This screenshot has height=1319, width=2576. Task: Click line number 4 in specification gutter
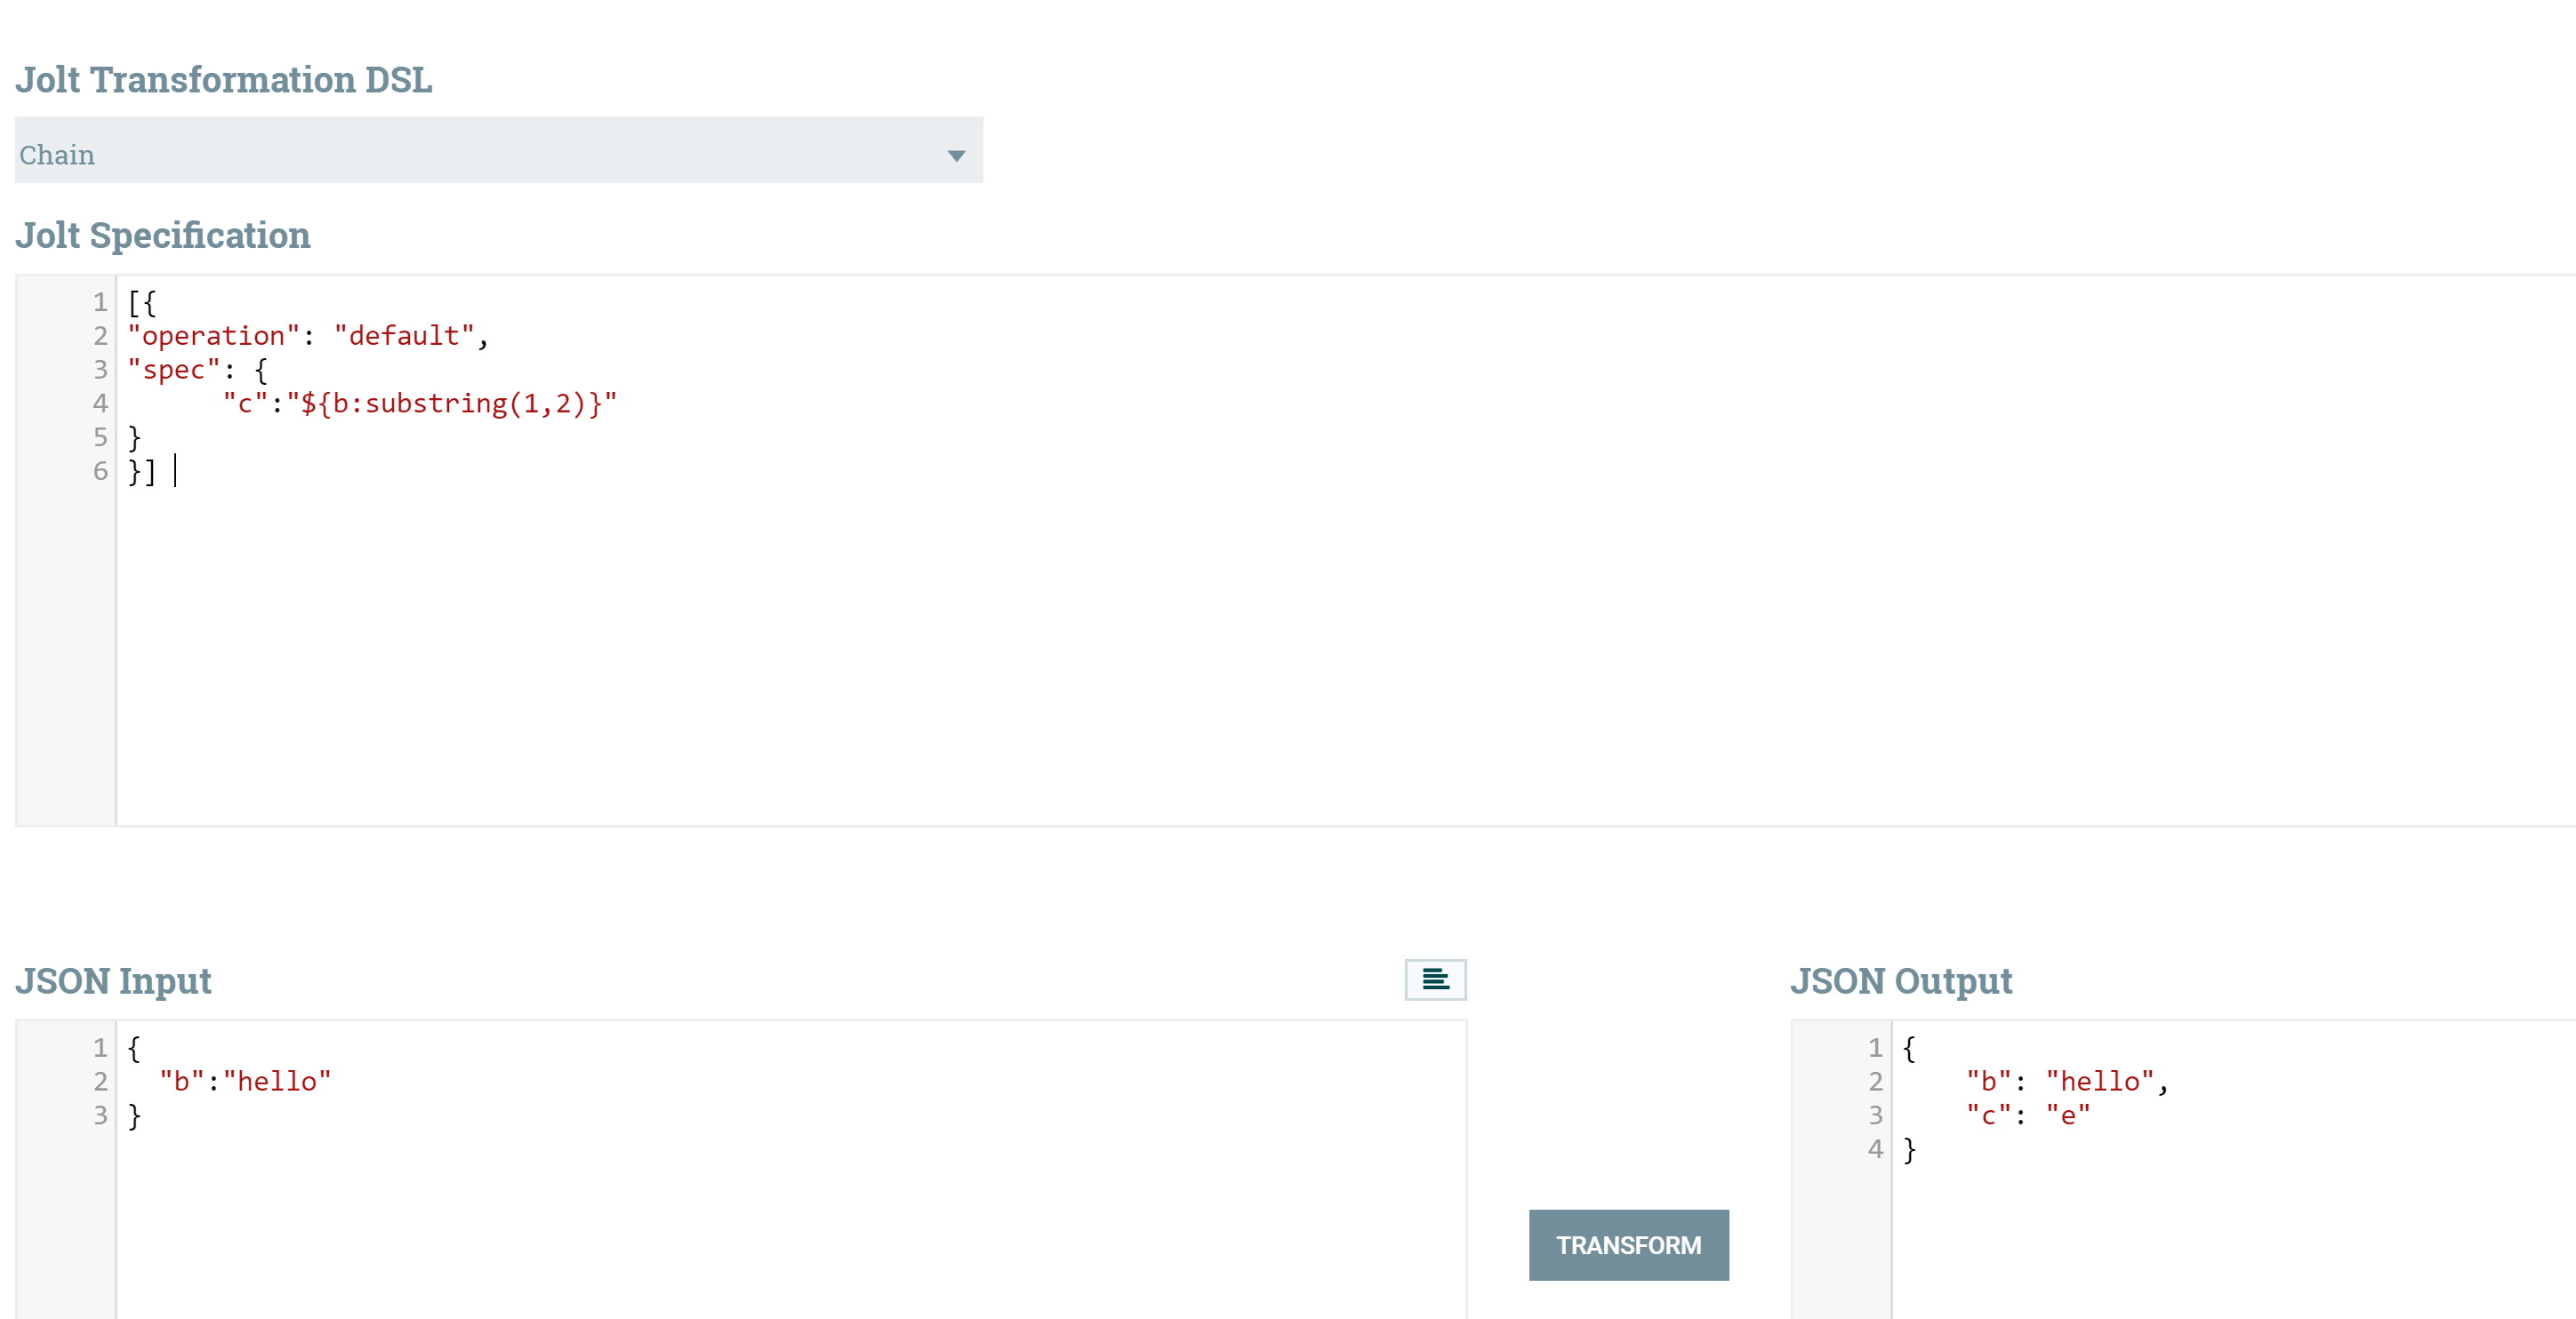point(100,403)
